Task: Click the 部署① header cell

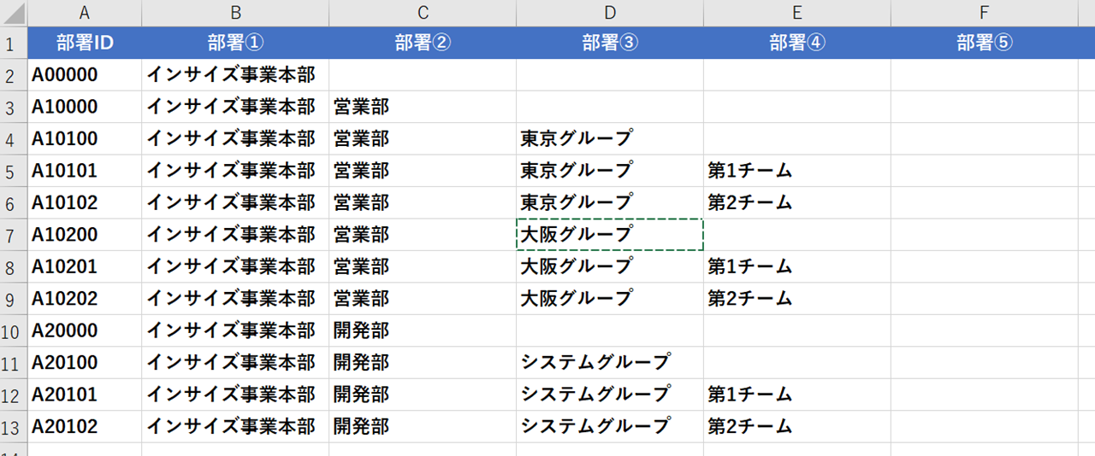Action: (x=235, y=43)
